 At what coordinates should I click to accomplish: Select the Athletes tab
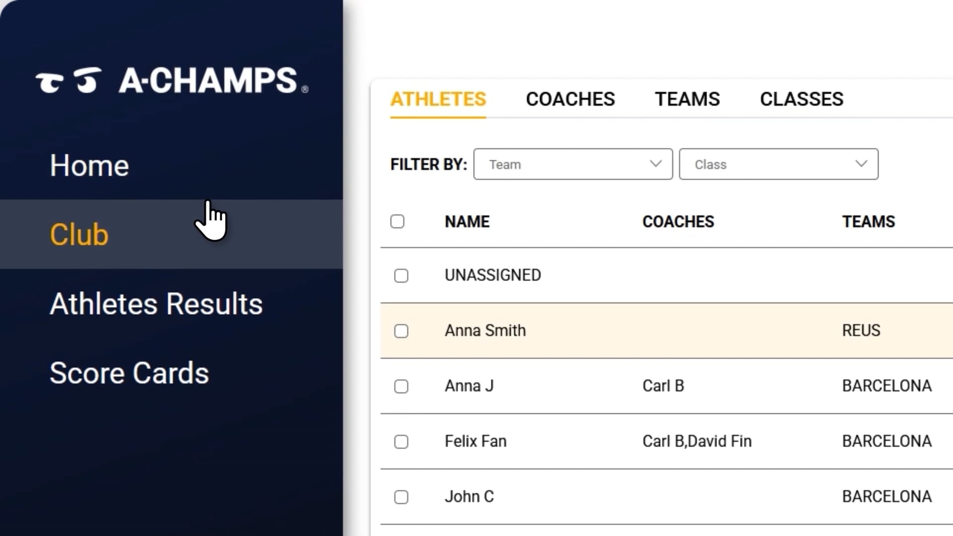tap(438, 99)
